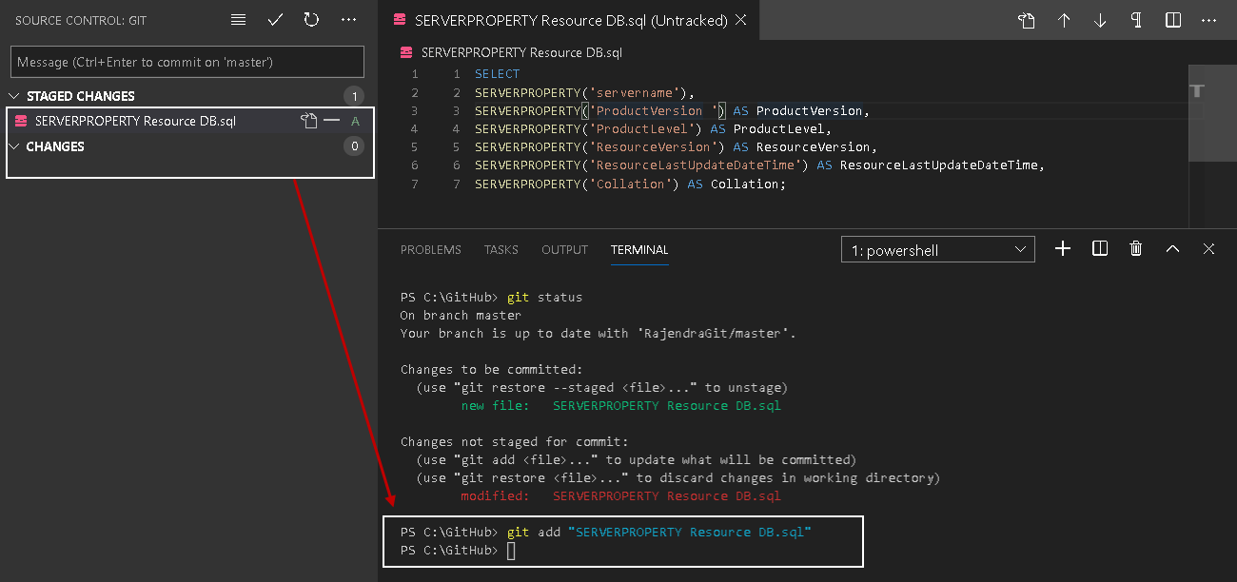Go to next change arrow
The height and width of the screenshot is (582, 1237).
pyautogui.click(x=1100, y=20)
